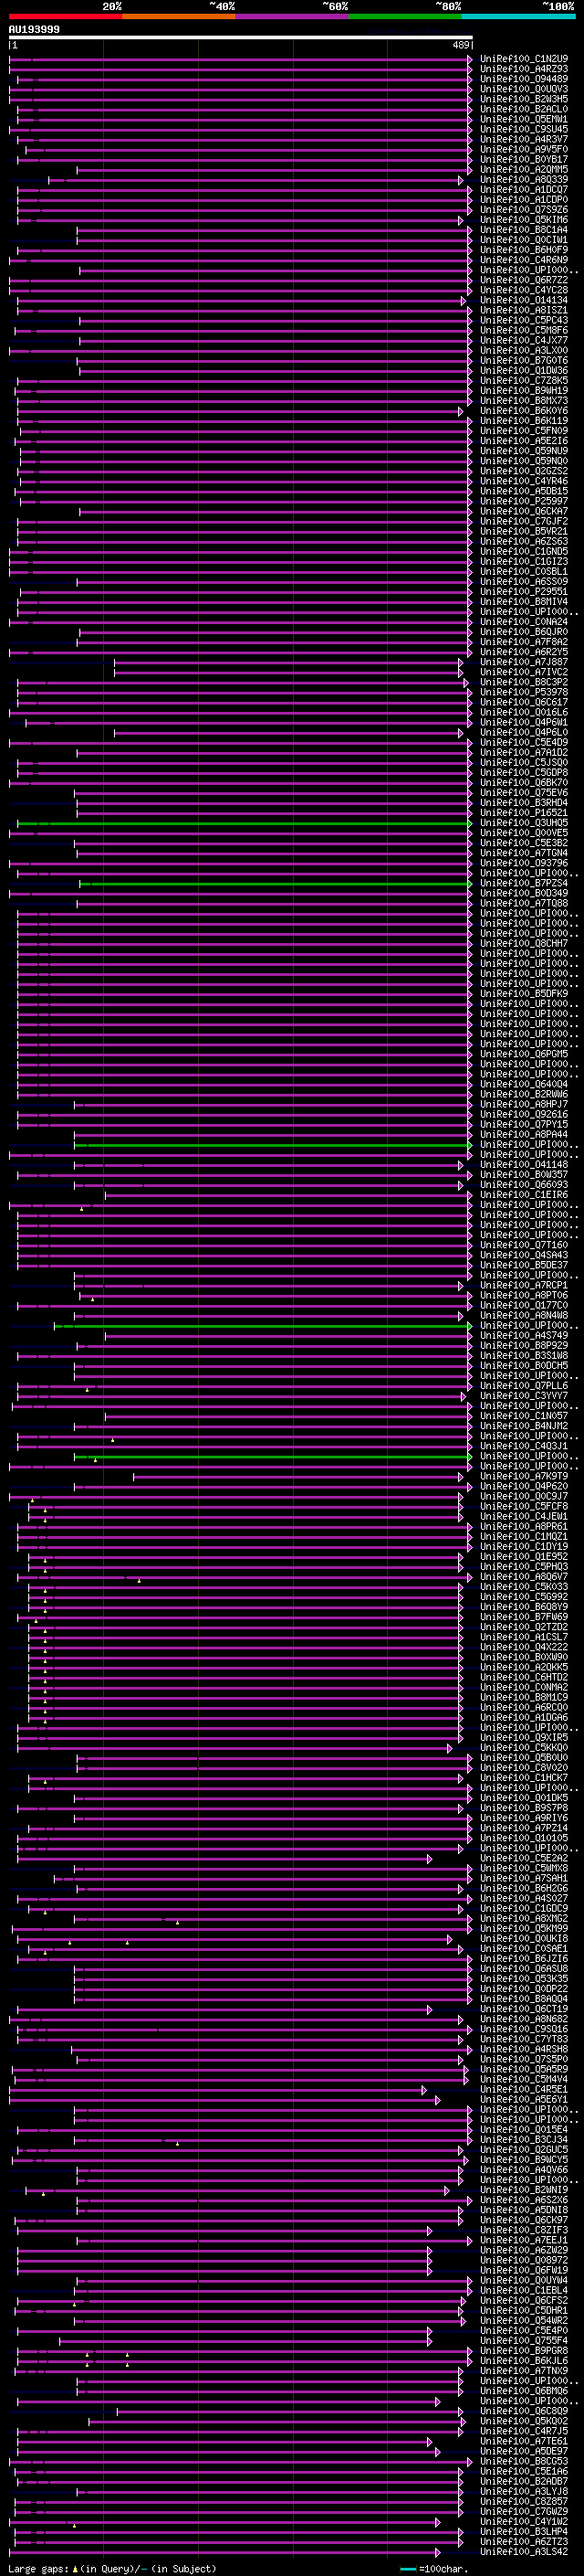Click the white query sequence bar
This screenshot has height=2576, width=584.
click(x=241, y=38)
